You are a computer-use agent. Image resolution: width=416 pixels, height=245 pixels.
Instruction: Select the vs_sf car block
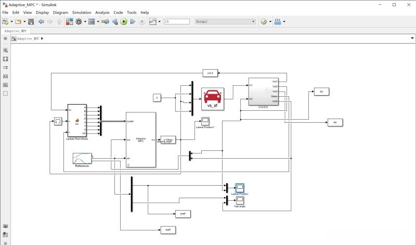(x=212, y=98)
